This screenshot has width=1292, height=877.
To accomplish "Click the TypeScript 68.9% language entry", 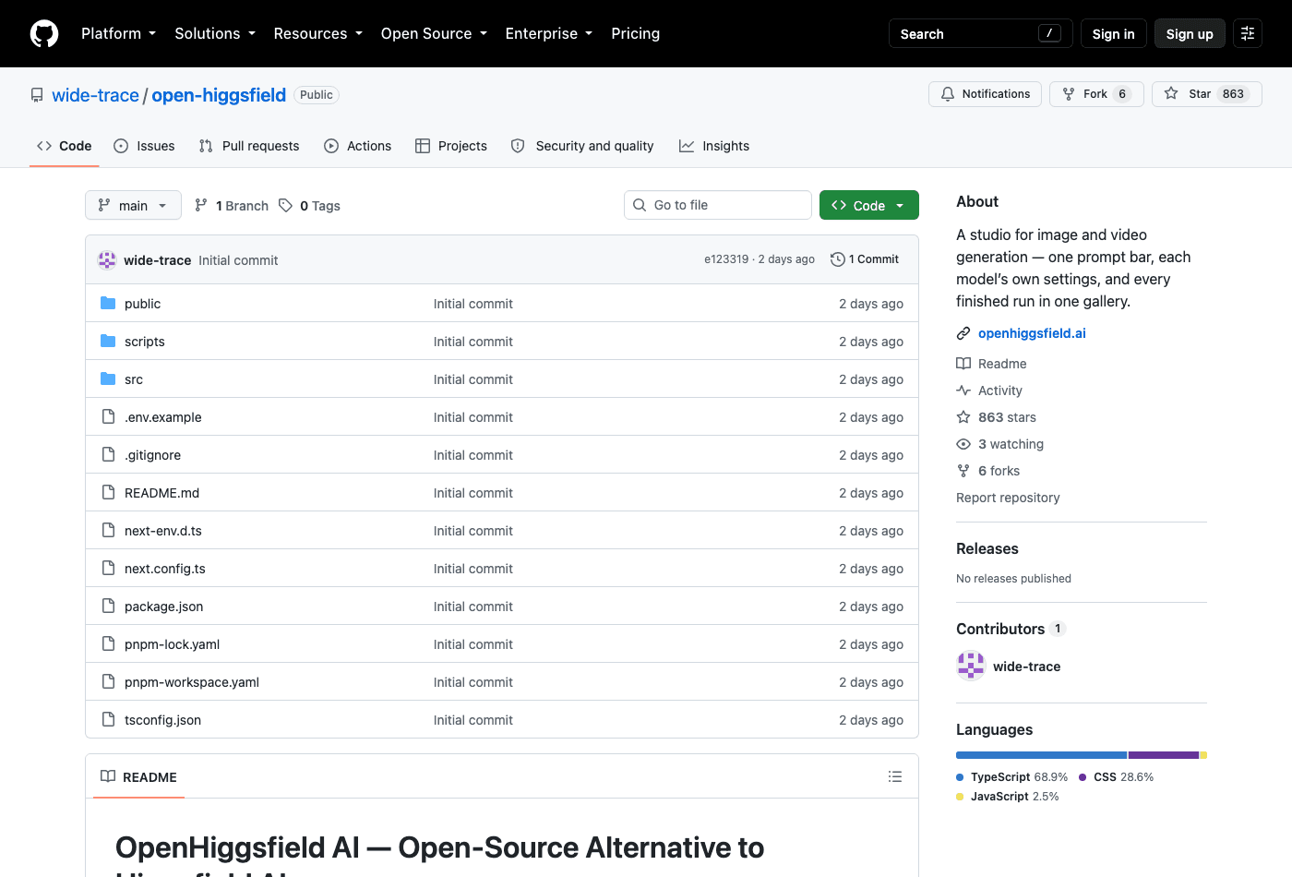I will [x=1012, y=777].
